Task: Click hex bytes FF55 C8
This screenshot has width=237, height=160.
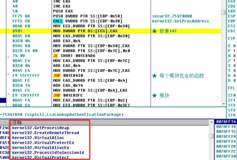Action: click(21, 21)
